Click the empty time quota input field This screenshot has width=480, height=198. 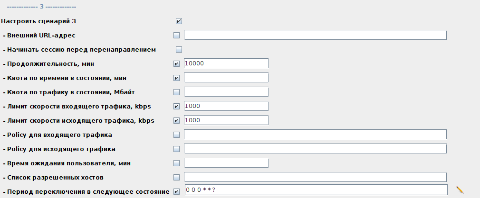click(226, 78)
